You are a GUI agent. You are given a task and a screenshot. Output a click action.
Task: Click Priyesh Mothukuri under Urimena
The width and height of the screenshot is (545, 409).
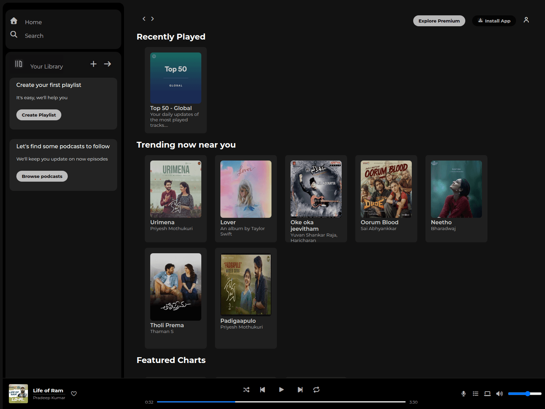pos(171,228)
